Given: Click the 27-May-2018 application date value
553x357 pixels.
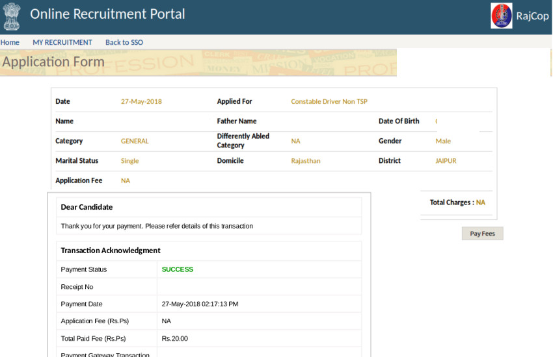Looking at the screenshot, I should [x=141, y=102].
